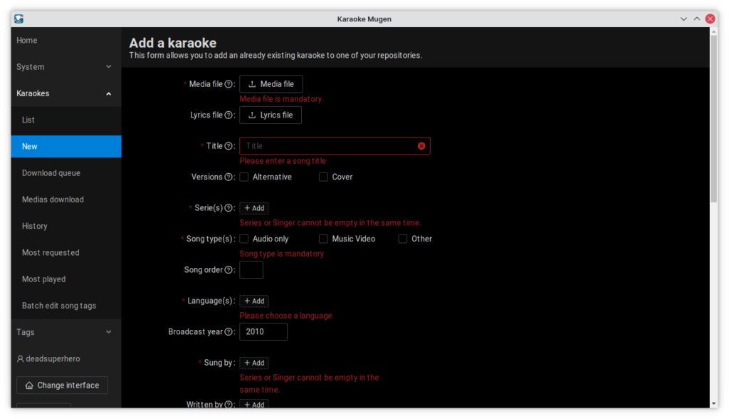
Task: Open the Title help question-mark icon
Action: coord(229,146)
